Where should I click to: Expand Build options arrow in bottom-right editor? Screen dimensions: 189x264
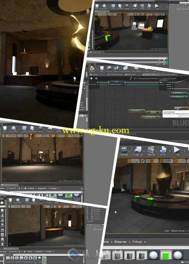tap(170, 151)
